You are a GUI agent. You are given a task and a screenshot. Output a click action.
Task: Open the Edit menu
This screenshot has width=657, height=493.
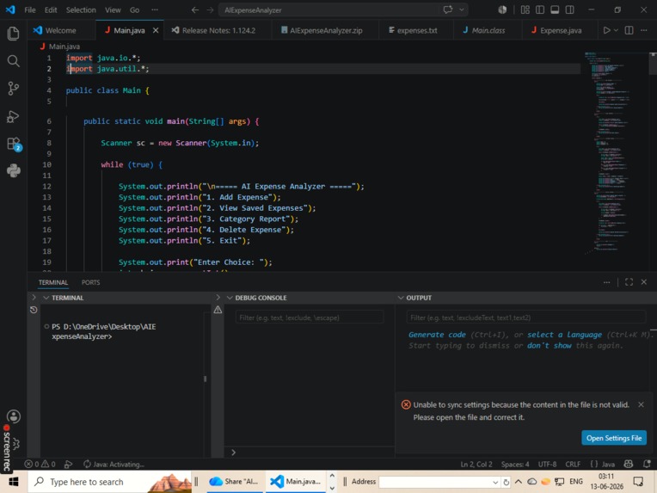(x=51, y=9)
